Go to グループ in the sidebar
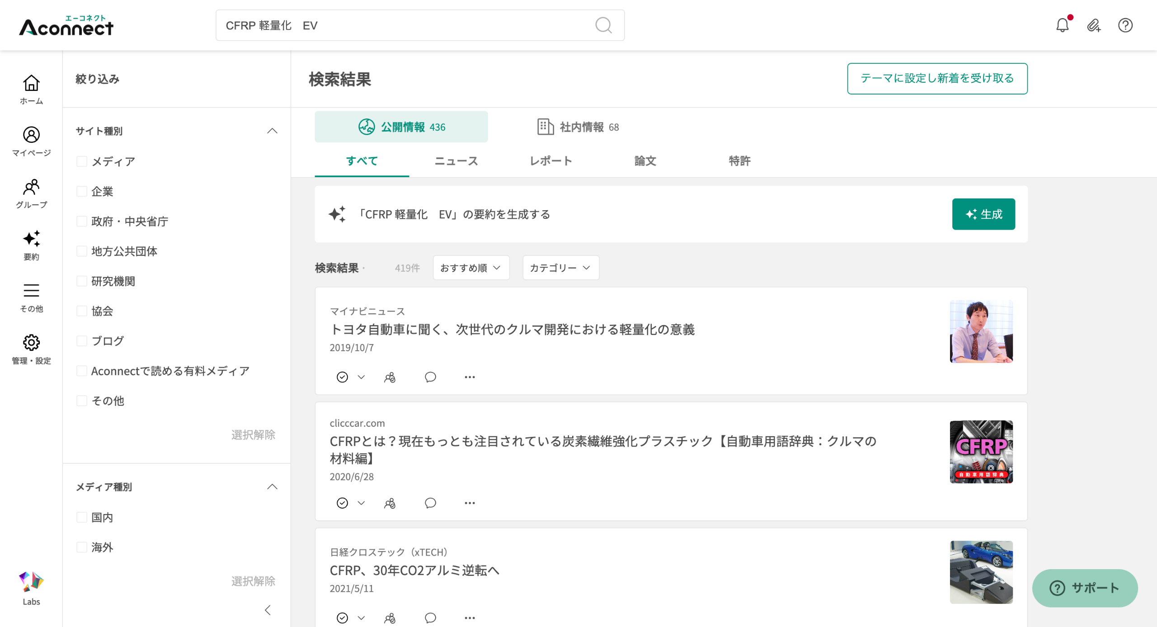Viewport: 1157px width, 627px height. point(31,193)
